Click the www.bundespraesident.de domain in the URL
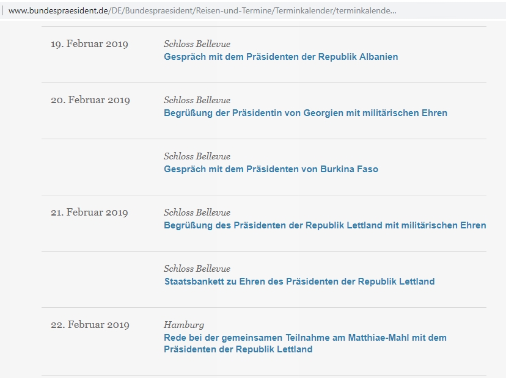 58,11
